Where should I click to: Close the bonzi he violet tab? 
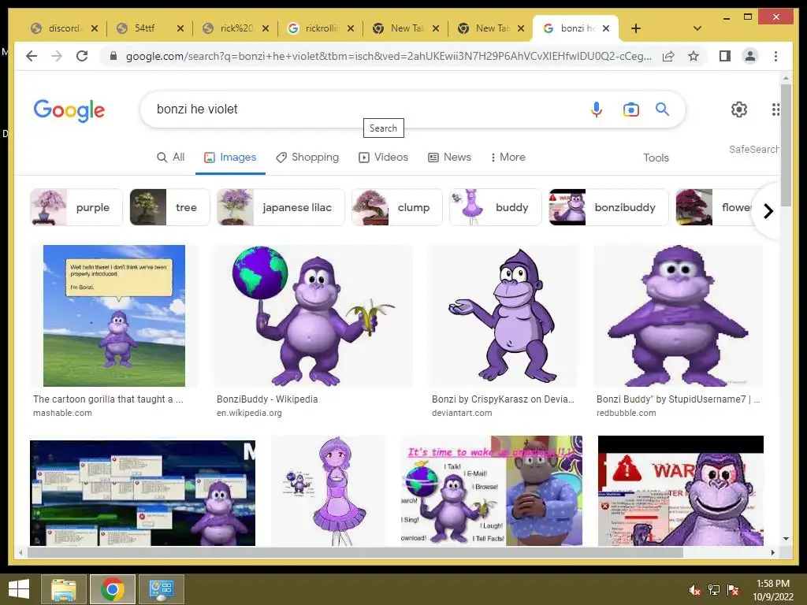[606, 28]
